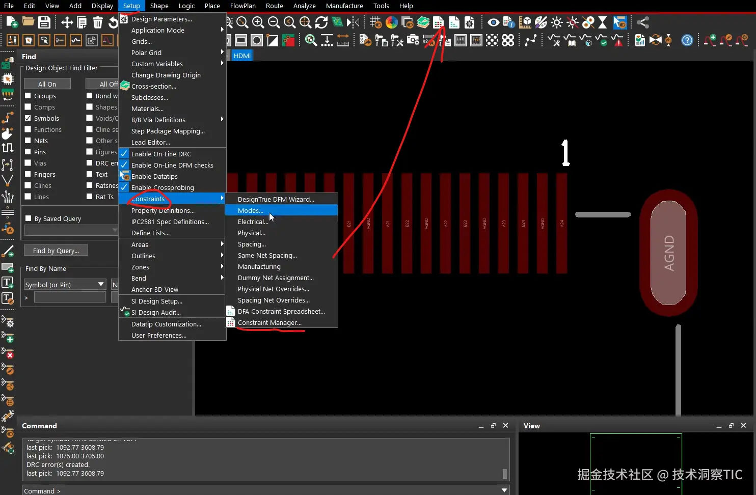Click the Delete trash icon
The height and width of the screenshot is (495, 756).
click(98, 22)
